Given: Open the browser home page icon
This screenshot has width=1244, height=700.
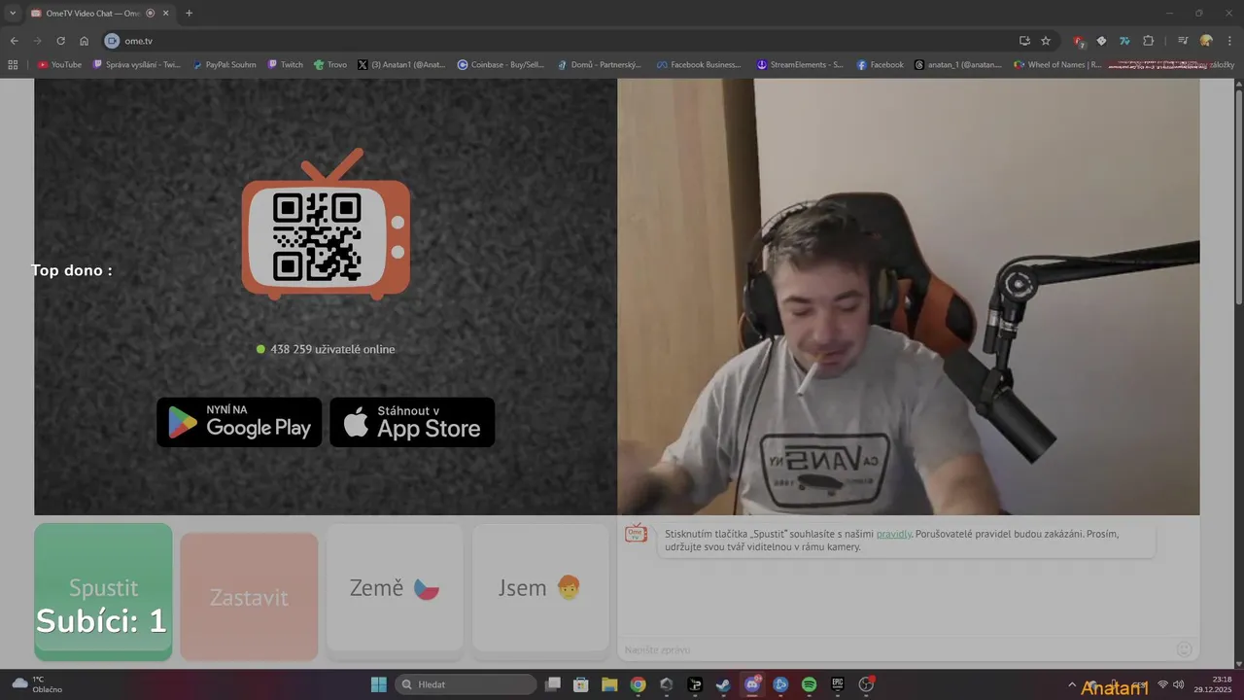Looking at the screenshot, I should click(x=85, y=41).
